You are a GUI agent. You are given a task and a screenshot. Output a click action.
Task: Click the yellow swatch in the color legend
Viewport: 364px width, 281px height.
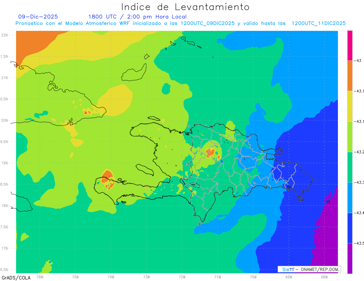coord(350,106)
